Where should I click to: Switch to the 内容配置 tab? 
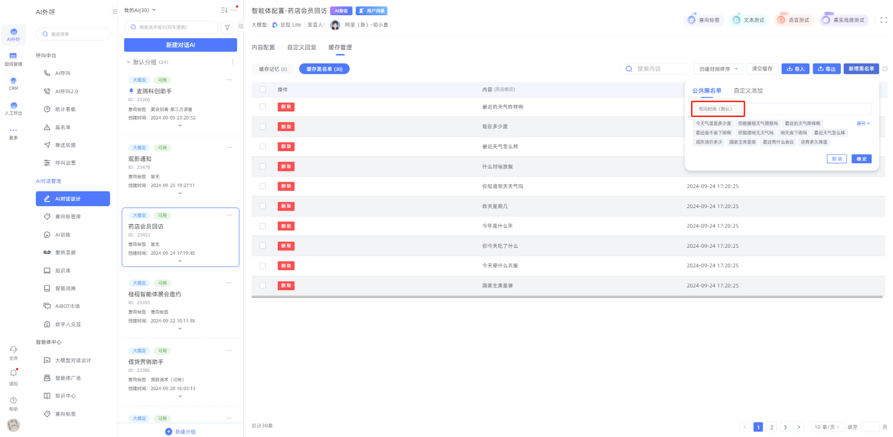point(263,47)
